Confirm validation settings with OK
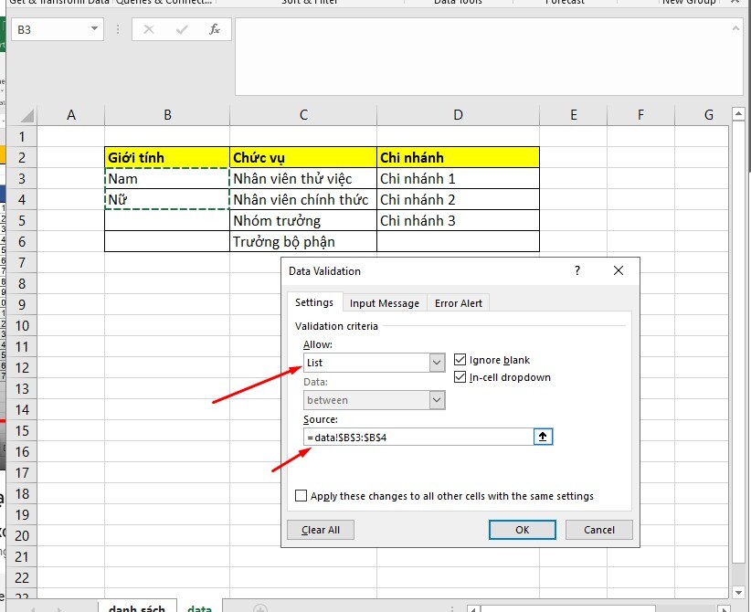This screenshot has width=751, height=612. [522, 529]
